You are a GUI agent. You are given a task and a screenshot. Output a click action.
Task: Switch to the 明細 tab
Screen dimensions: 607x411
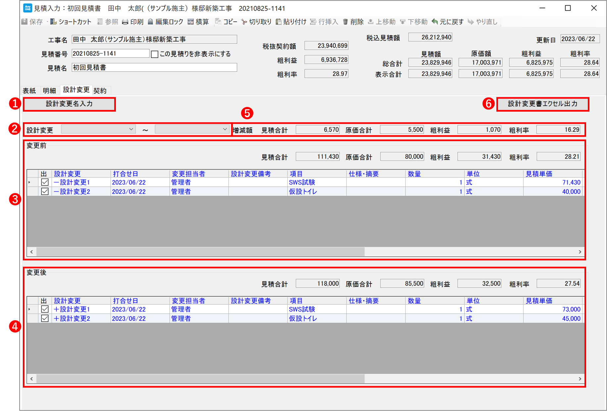pos(49,91)
